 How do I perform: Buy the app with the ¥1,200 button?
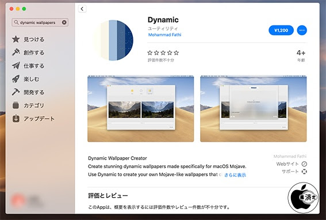[x=281, y=30]
